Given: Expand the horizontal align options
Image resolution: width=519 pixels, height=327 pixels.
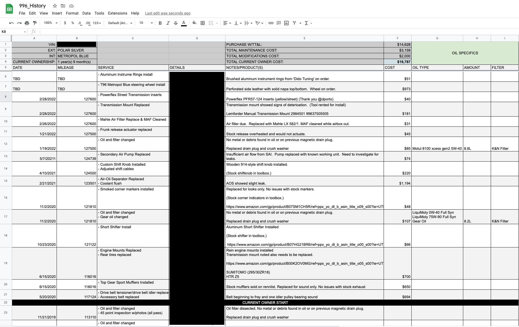Looking at the screenshot, I should point(230,23).
